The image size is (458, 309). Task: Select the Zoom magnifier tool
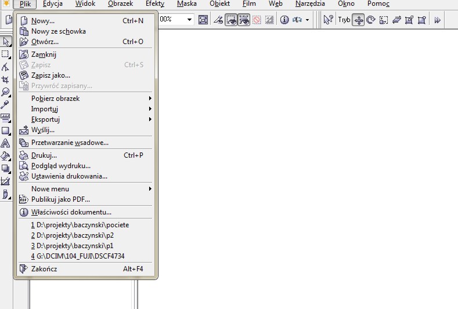[x=6, y=92]
